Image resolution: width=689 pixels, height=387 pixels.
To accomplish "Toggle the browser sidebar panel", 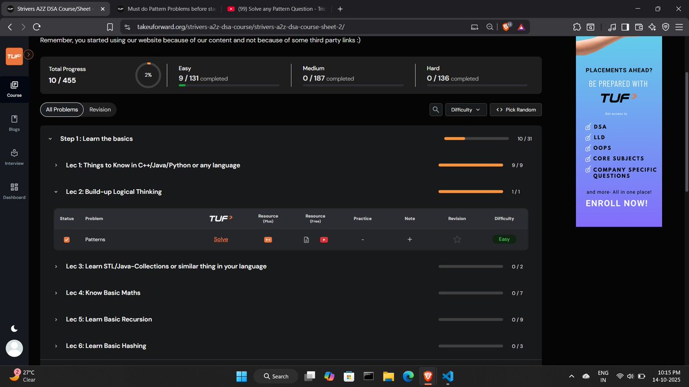I will coord(626,26).
